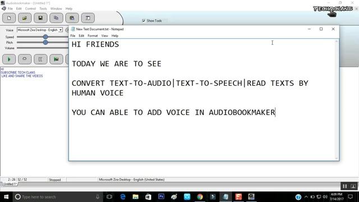Click the New document toolbar button
The height and width of the screenshot is (202, 359).
click(x=9, y=18)
